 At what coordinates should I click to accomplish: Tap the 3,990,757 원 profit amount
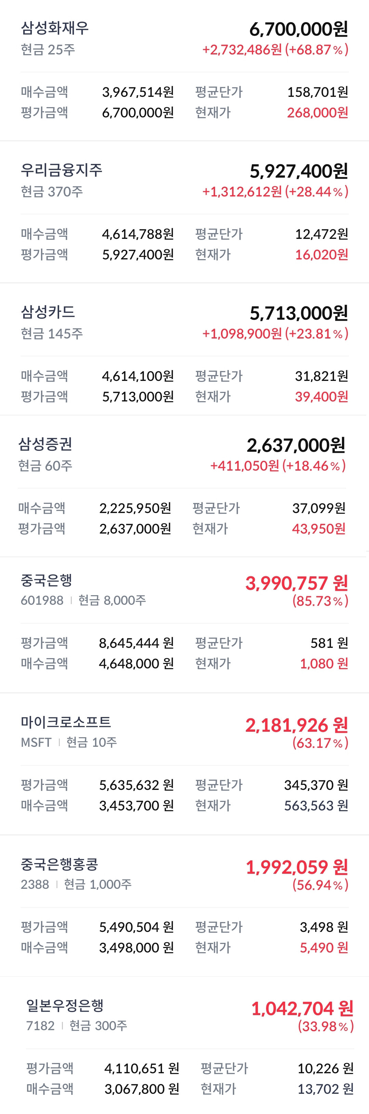click(296, 583)
